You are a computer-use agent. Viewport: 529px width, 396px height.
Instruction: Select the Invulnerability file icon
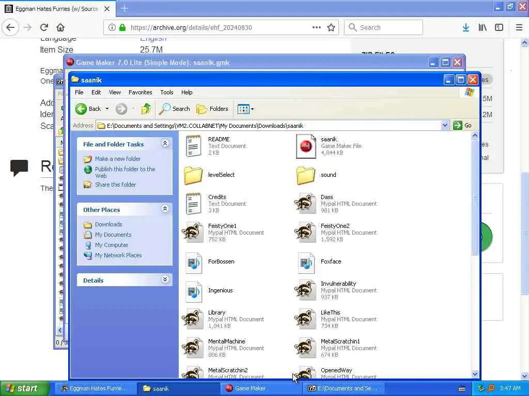305,290
